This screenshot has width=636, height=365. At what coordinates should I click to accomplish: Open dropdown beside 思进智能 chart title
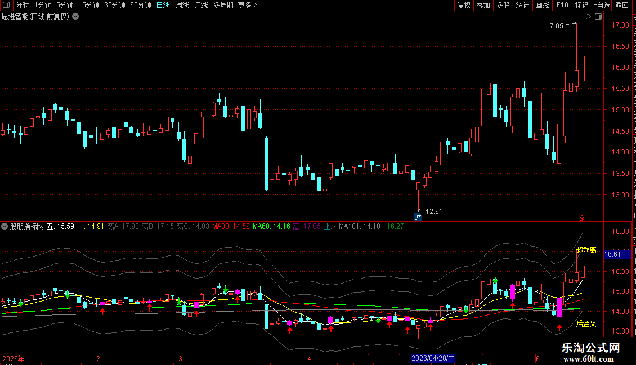75,17
